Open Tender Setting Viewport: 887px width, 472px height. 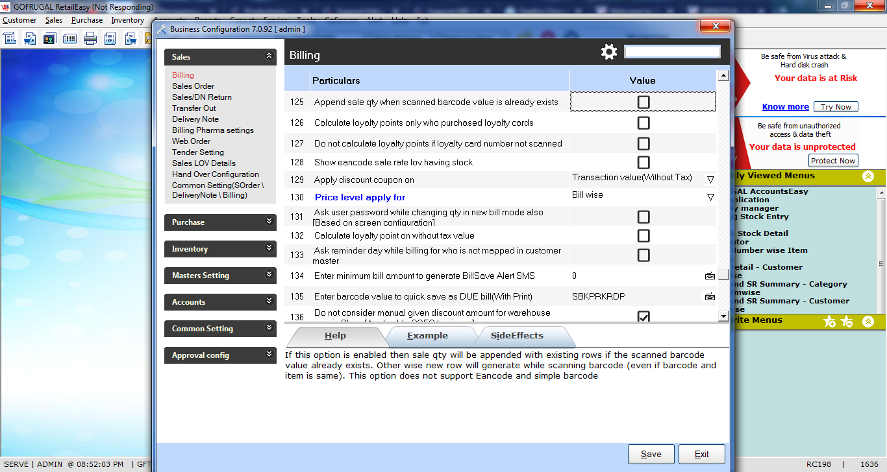198,152
